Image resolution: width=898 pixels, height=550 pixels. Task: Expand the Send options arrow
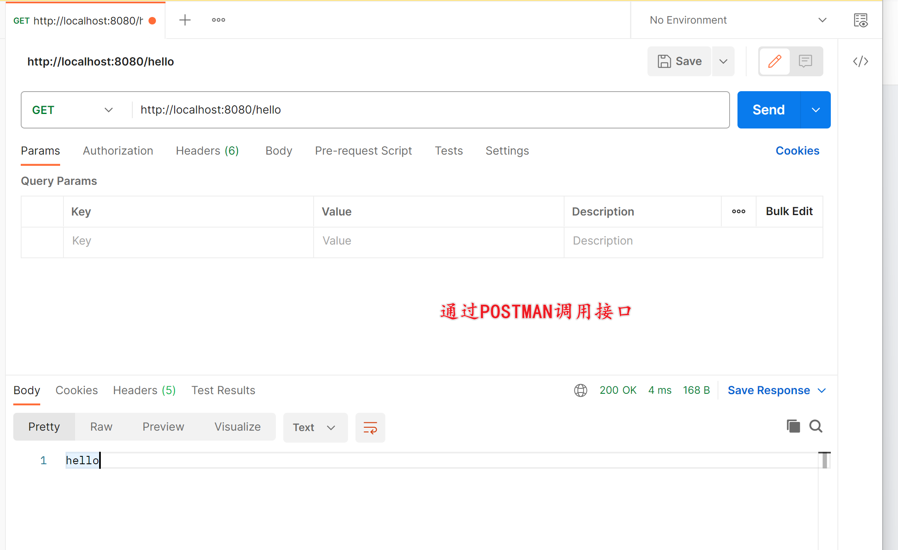click(x=816, y=110)
